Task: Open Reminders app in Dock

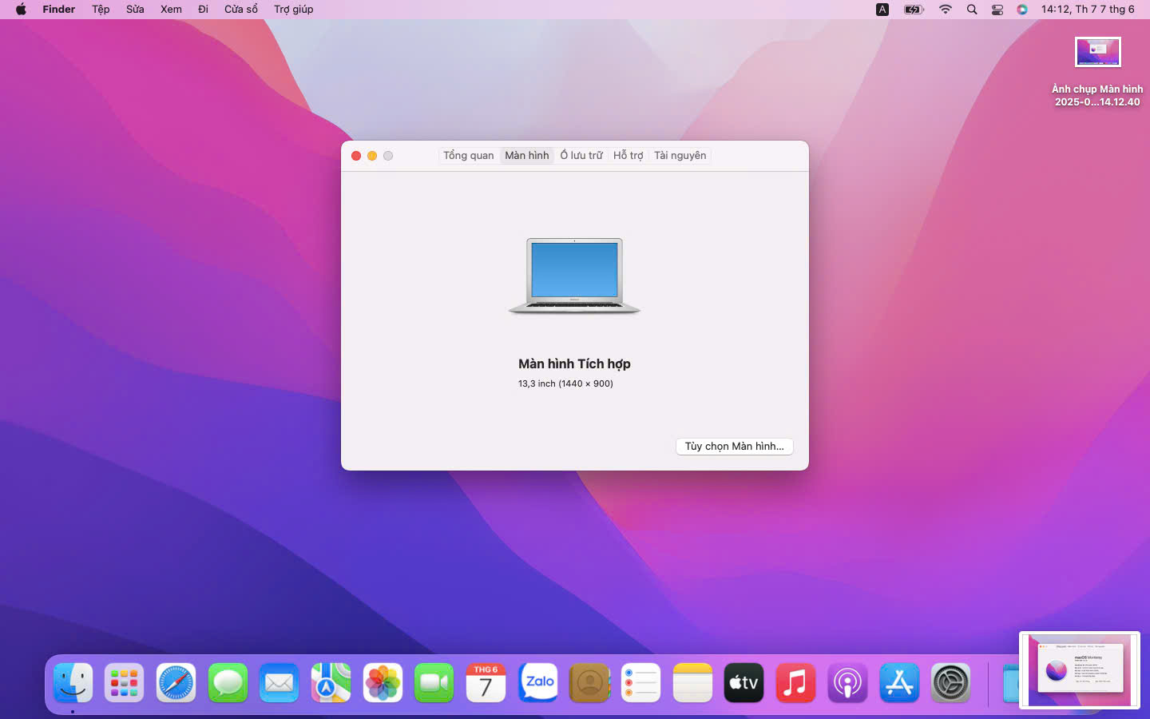Action: 640,683
